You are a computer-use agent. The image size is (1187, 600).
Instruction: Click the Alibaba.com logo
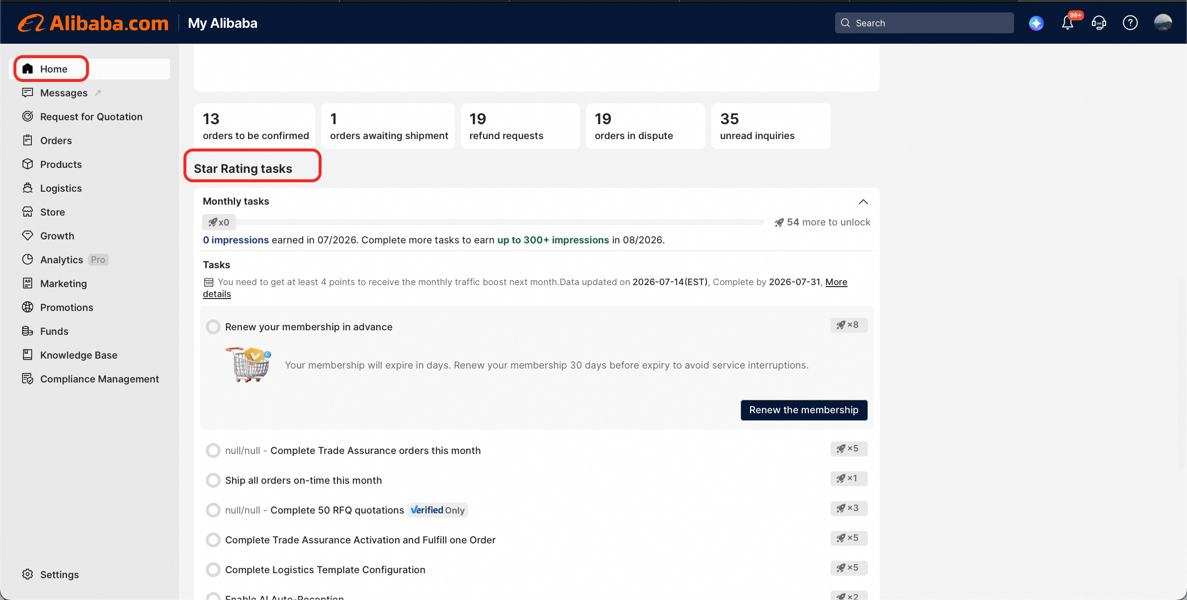click(93, 23)
